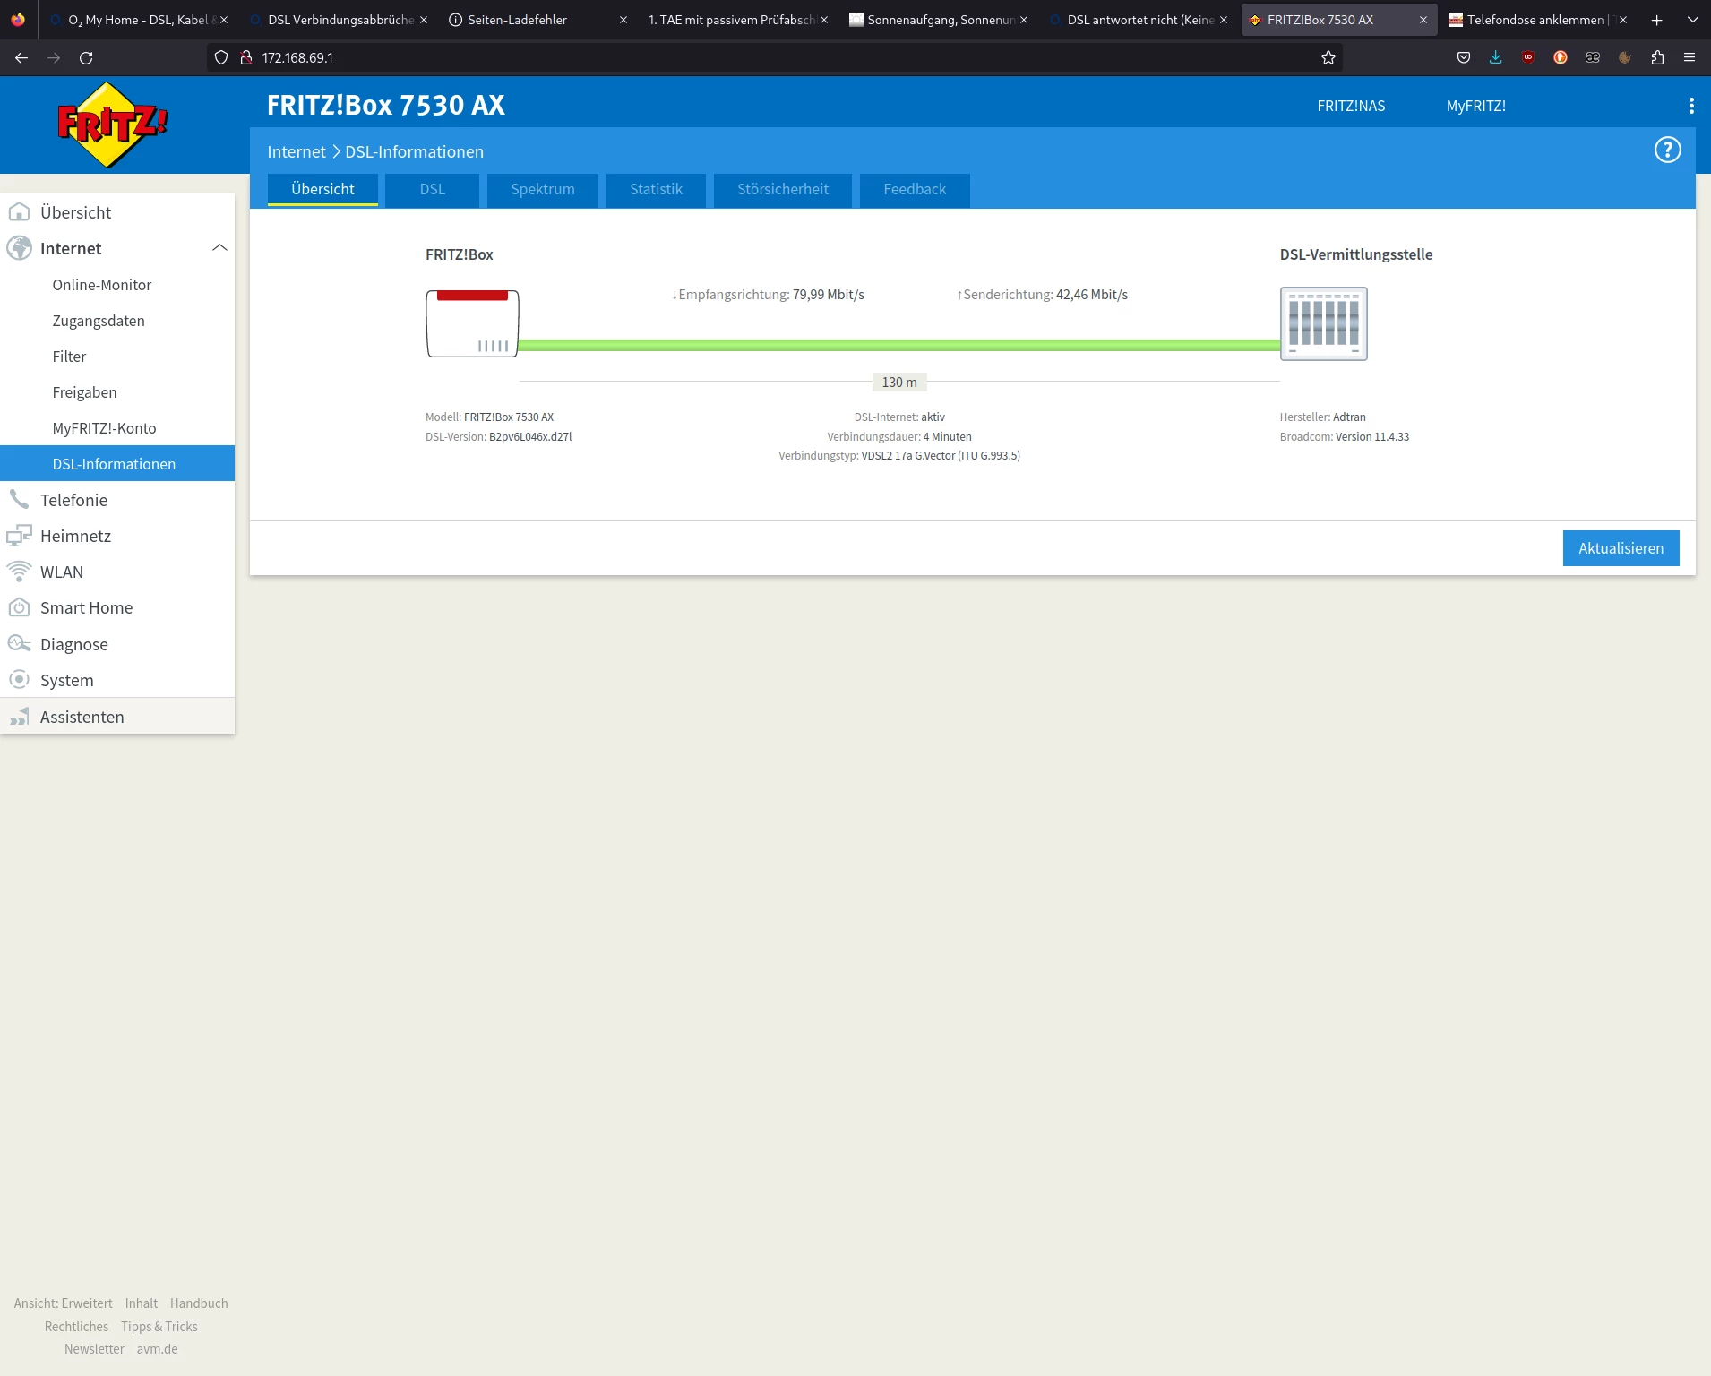The height and width of the screenshot is (1376, 1711).
Task: Select DSL-Informationen in sidebar
Action: click(117, 463)
